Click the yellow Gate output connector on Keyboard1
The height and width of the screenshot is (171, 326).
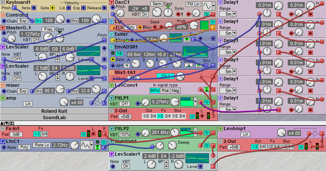pyautogui.click(x=52, y=8)
